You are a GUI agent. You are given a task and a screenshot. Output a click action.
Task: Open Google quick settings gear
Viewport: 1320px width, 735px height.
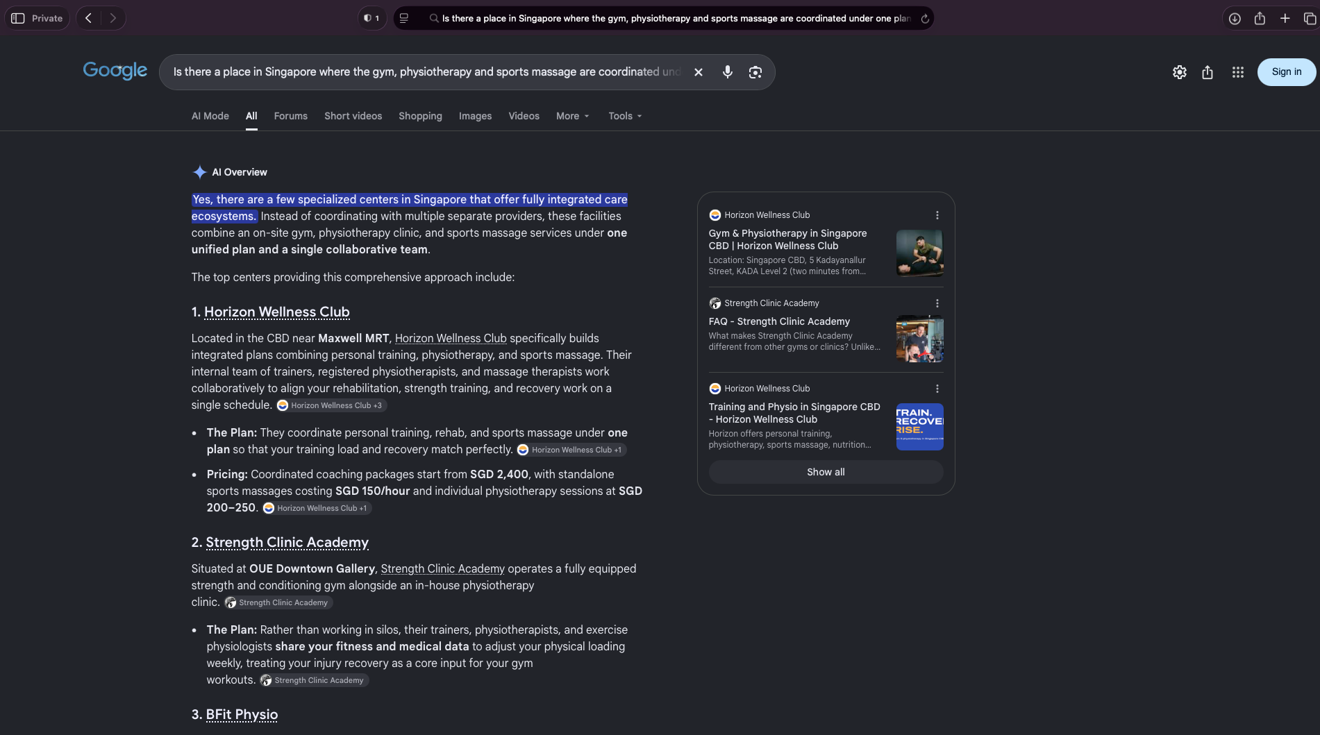1180,72
